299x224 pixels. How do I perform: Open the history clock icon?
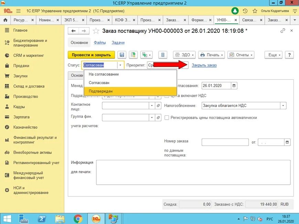pos(245,11)
